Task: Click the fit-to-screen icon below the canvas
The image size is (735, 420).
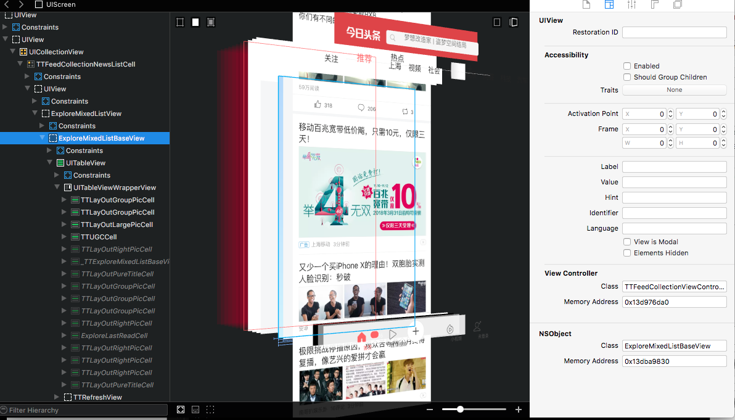Action: tap(181, 410)
